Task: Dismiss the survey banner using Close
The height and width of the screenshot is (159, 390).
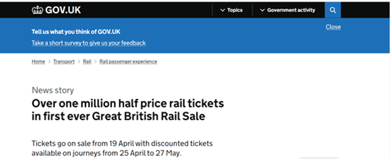Action: tap(333, 27)
